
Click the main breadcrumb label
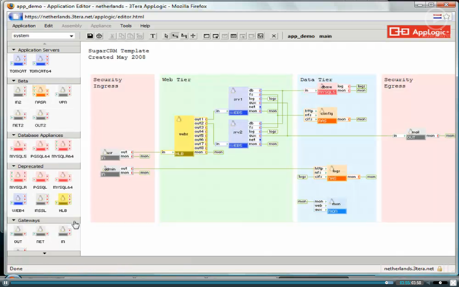click(x=325, y=36)
